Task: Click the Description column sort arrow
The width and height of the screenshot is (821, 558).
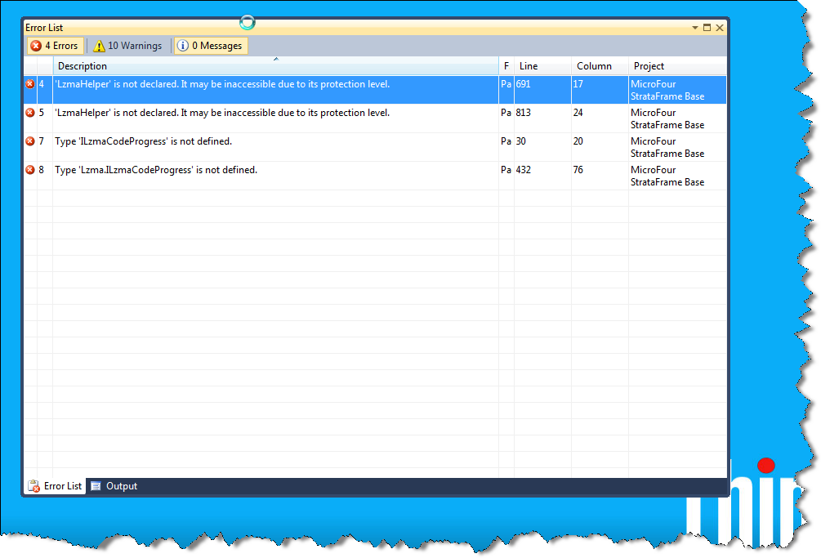Action: click(276, 59)
